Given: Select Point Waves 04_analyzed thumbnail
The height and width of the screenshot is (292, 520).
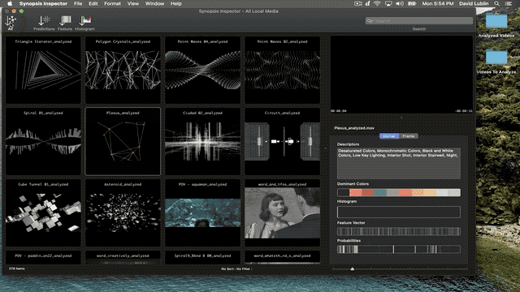Looking at the screenshot, I should pyautogui.click(x=202, y=71).
